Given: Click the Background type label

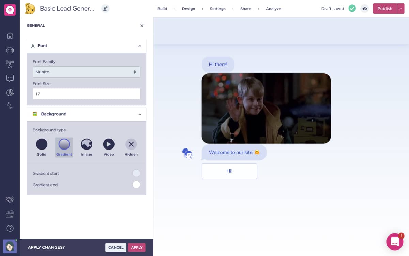Looking at the screenshot, I should [49, 130].
